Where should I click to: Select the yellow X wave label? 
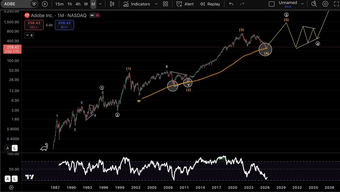[167, 67]
